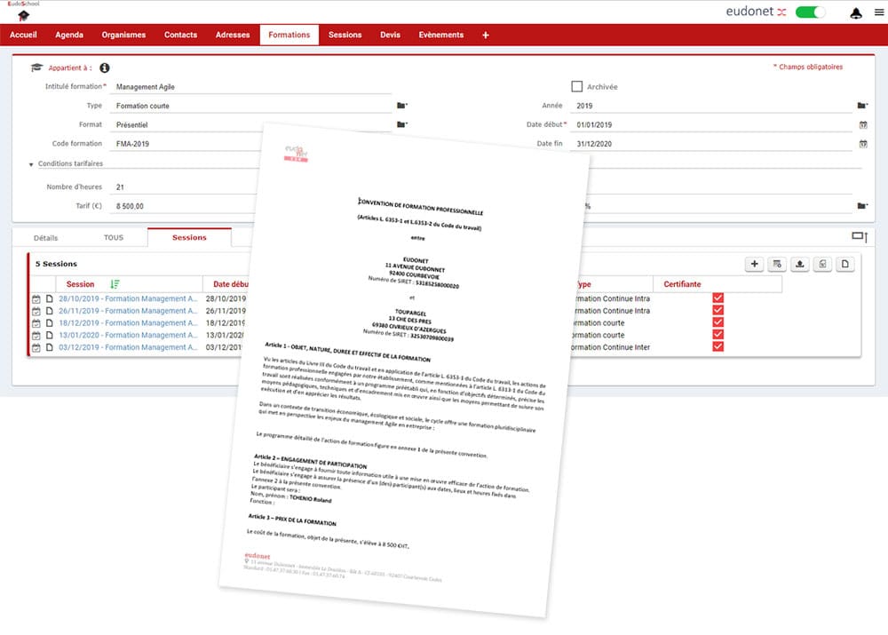The width and height of the screenshot is (888, 635).
Task: Open the 28/10/2019 Formation Management session link
Action: point(128,298)
